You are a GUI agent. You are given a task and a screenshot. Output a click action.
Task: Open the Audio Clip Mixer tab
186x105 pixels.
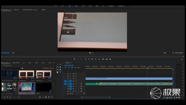(x=30, y=10)
